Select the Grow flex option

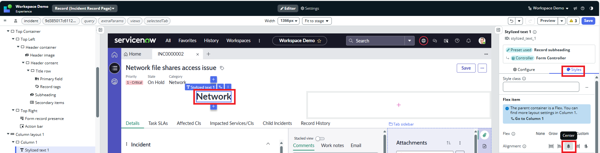click(x=553, y=134)
